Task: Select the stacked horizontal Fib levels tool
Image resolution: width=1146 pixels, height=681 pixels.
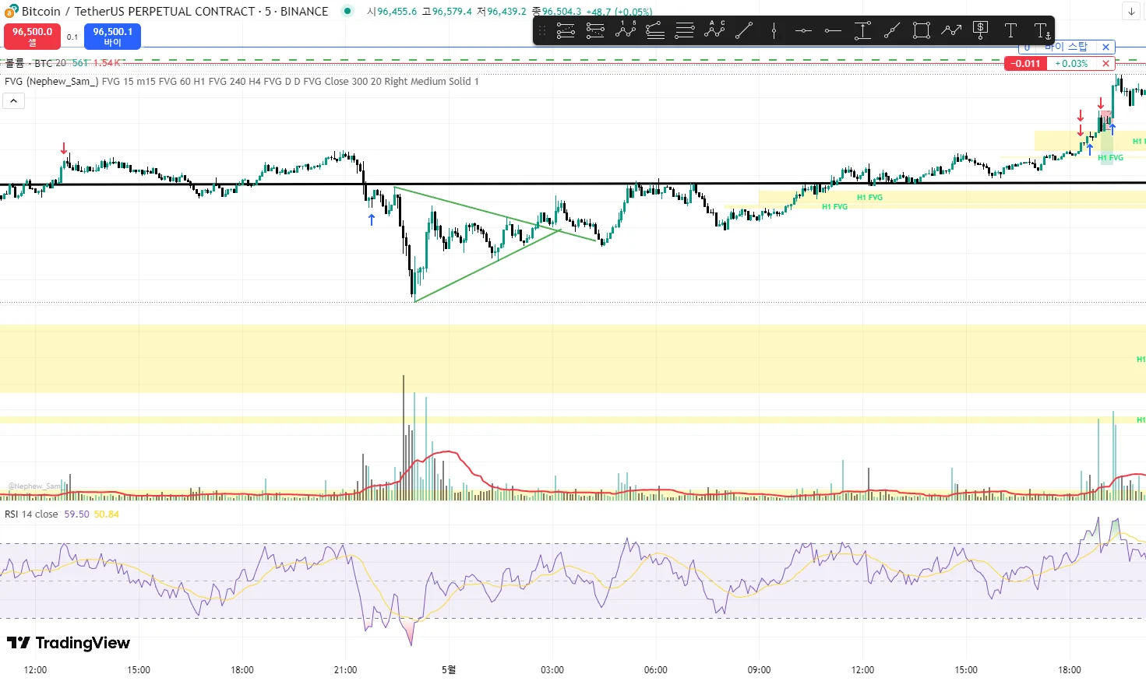Action: click(685, 31)
